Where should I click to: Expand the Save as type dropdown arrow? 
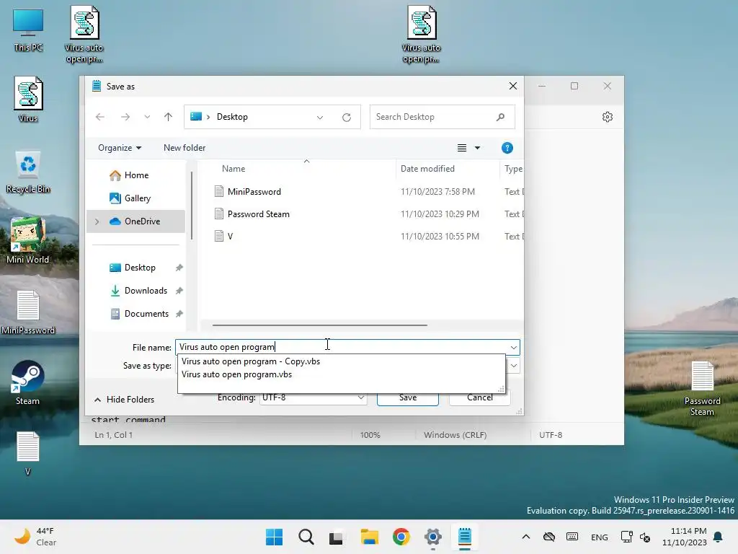pyautogui.click(x=513, y=366)
